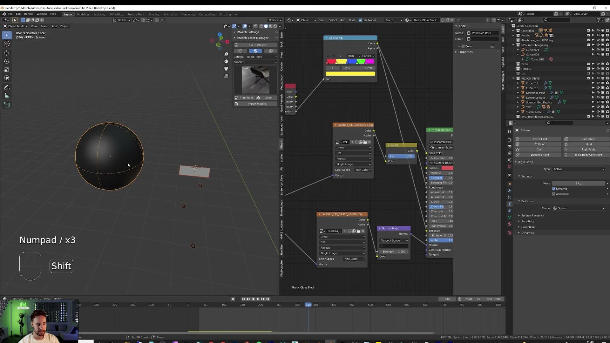Open Particle properties tab icon
610x343 pixels.
[510, 197]
